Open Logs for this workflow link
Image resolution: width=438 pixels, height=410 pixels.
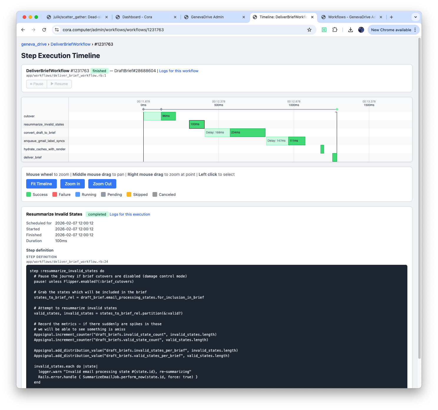point(179,71)
